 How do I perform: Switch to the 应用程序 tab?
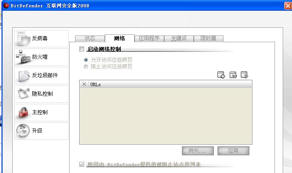(x=149, y=38)
